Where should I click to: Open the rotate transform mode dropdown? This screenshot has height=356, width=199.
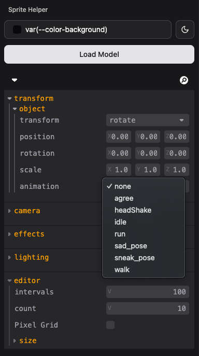[148, 120]
